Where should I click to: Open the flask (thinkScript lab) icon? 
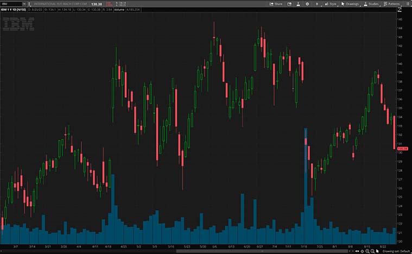[x=298, y=3]
